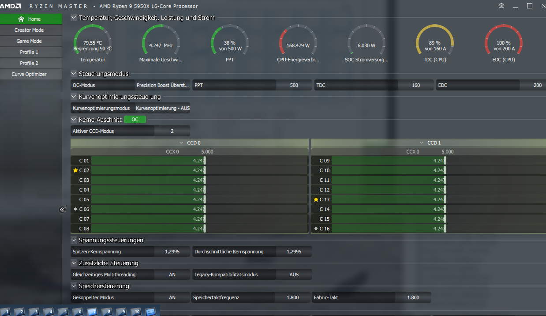This screenshot has height=316, width=546.
Task: Switch to virtual desktop 9 icon
Action: [x=121, y=312]
